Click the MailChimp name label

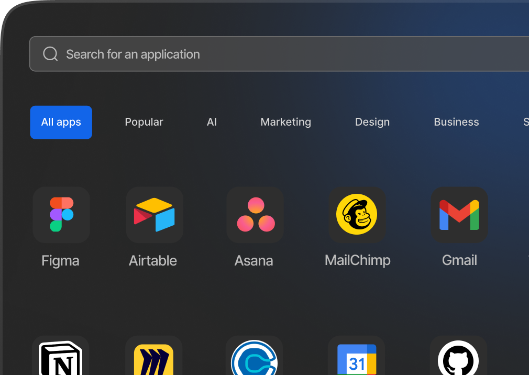coord(357,260)
